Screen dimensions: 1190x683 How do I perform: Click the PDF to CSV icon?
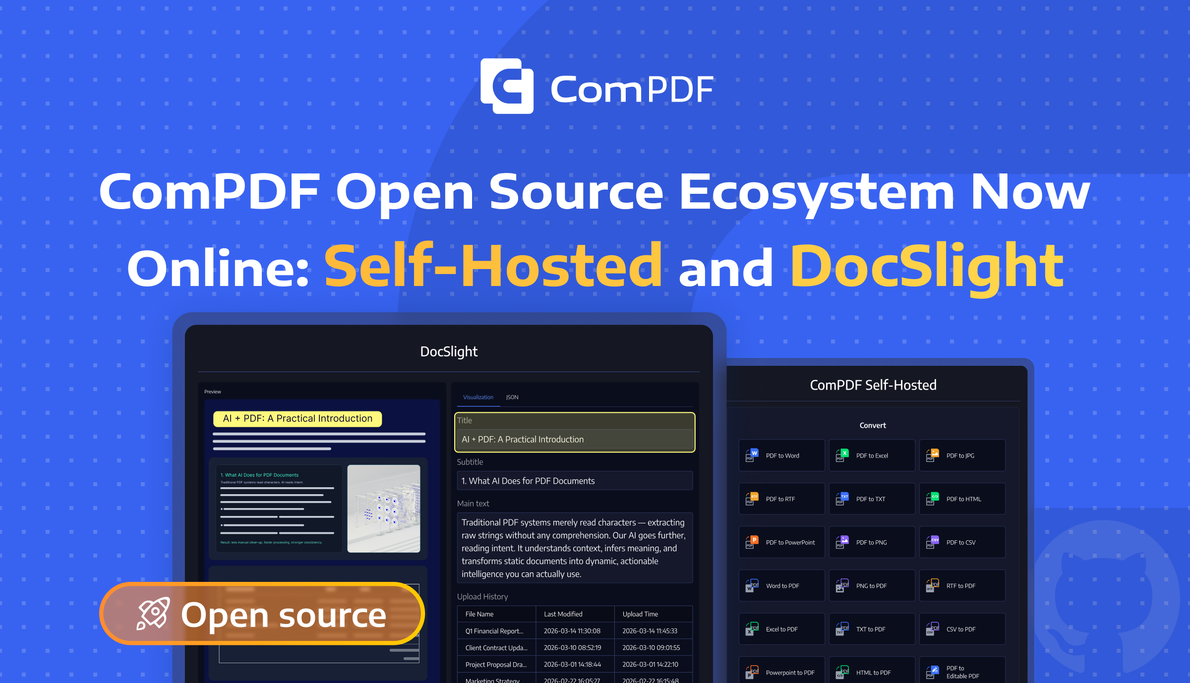(x=933, y=542)
